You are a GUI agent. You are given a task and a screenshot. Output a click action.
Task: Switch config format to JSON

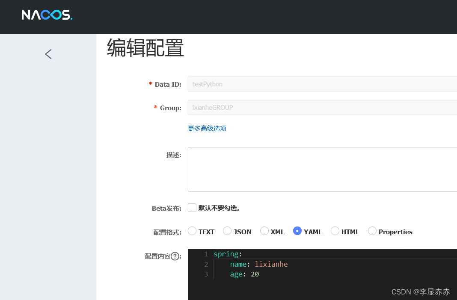227,231
